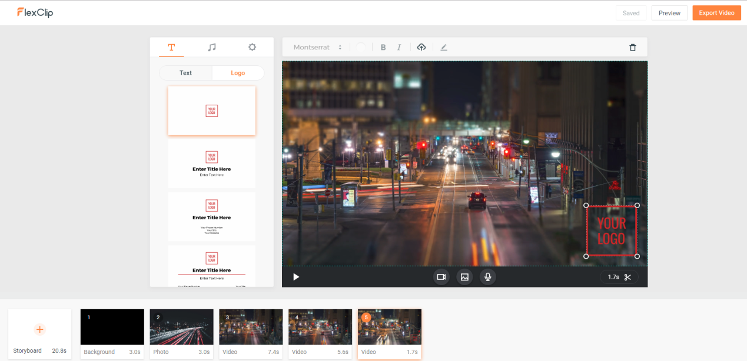This screenshot has height=361, width=747.
Task: Toggle bold formatting
Action: tap(383, 47)
